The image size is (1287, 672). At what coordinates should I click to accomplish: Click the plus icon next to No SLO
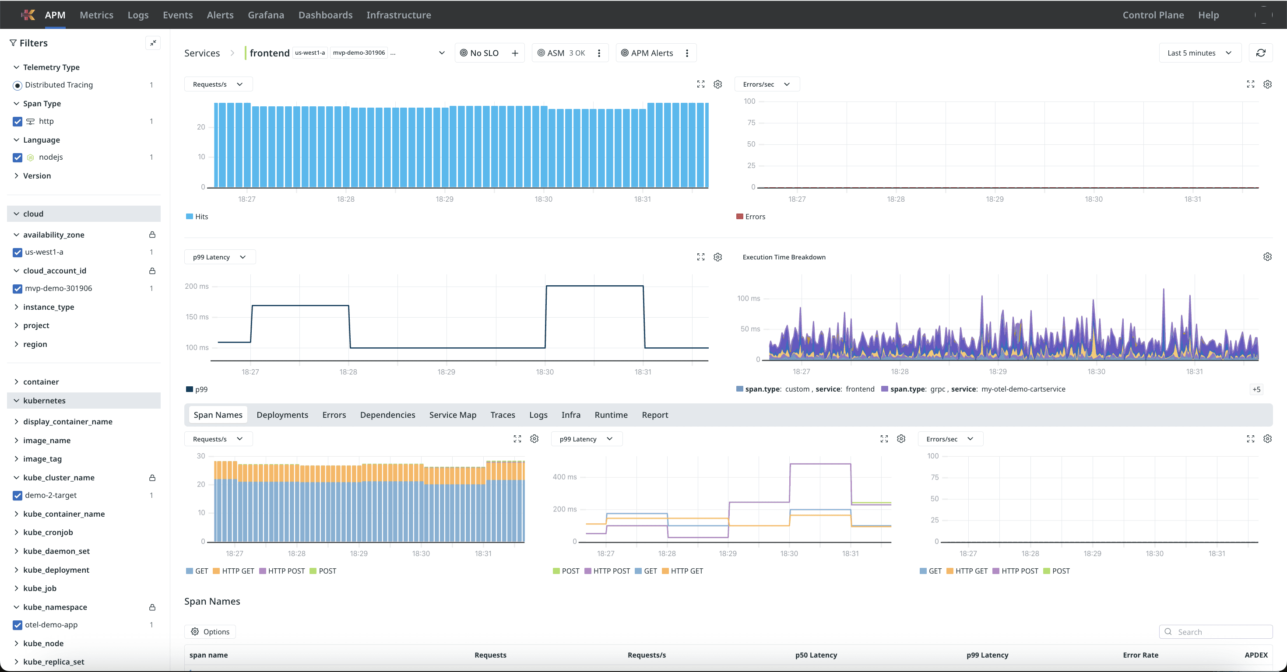tap(515, 53)
